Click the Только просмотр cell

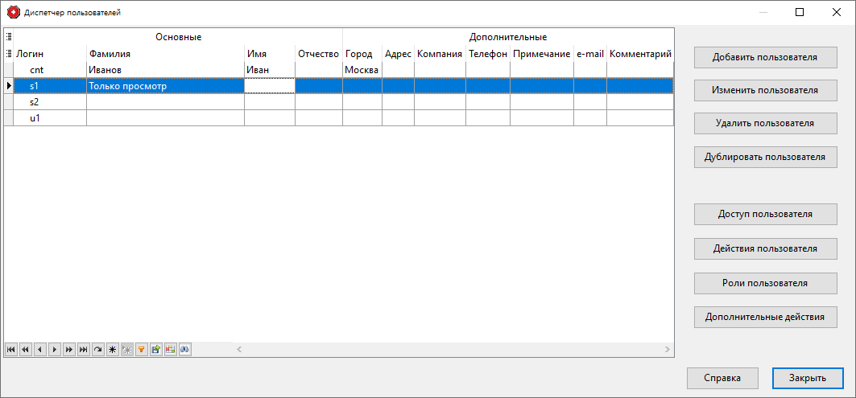point(165,85)
